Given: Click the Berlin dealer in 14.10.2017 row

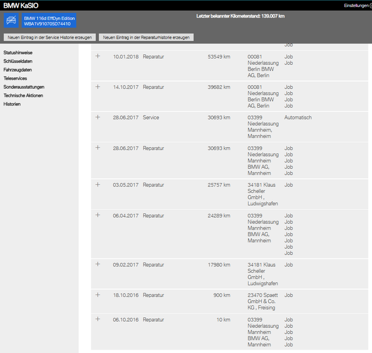Looking at the screenshot, I should (x=263, y=96).
